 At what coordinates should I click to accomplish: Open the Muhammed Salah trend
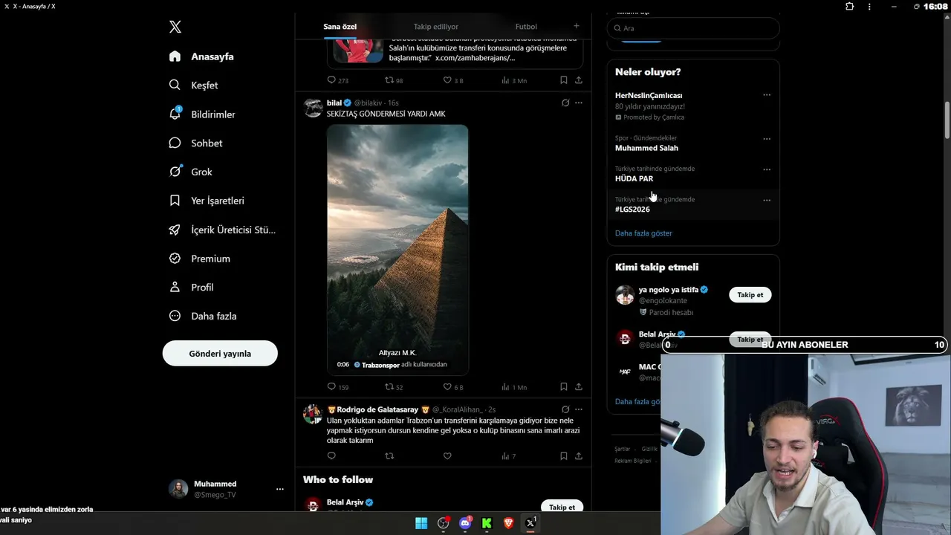coord(693,143)
